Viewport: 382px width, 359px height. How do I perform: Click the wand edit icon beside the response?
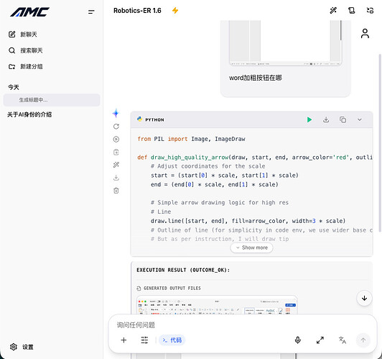pos(116,165)
